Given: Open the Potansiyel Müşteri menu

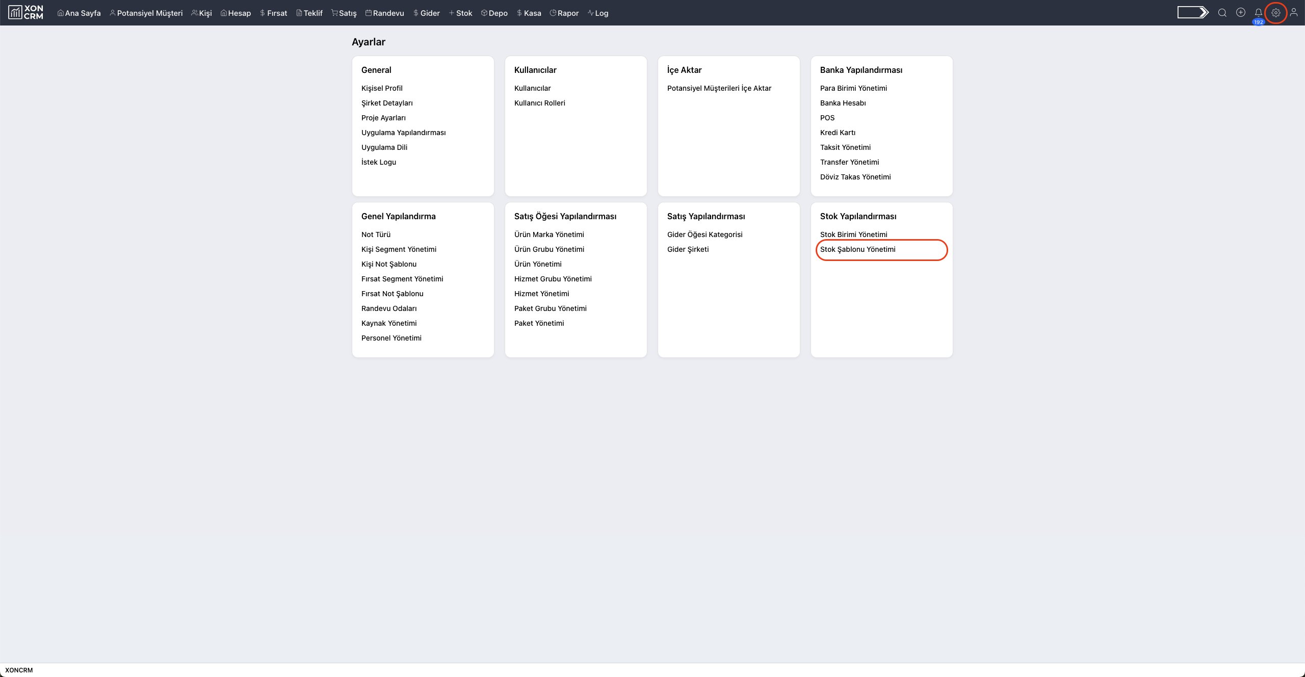Looking at the screenshot, I should click(x=146, y=13).
